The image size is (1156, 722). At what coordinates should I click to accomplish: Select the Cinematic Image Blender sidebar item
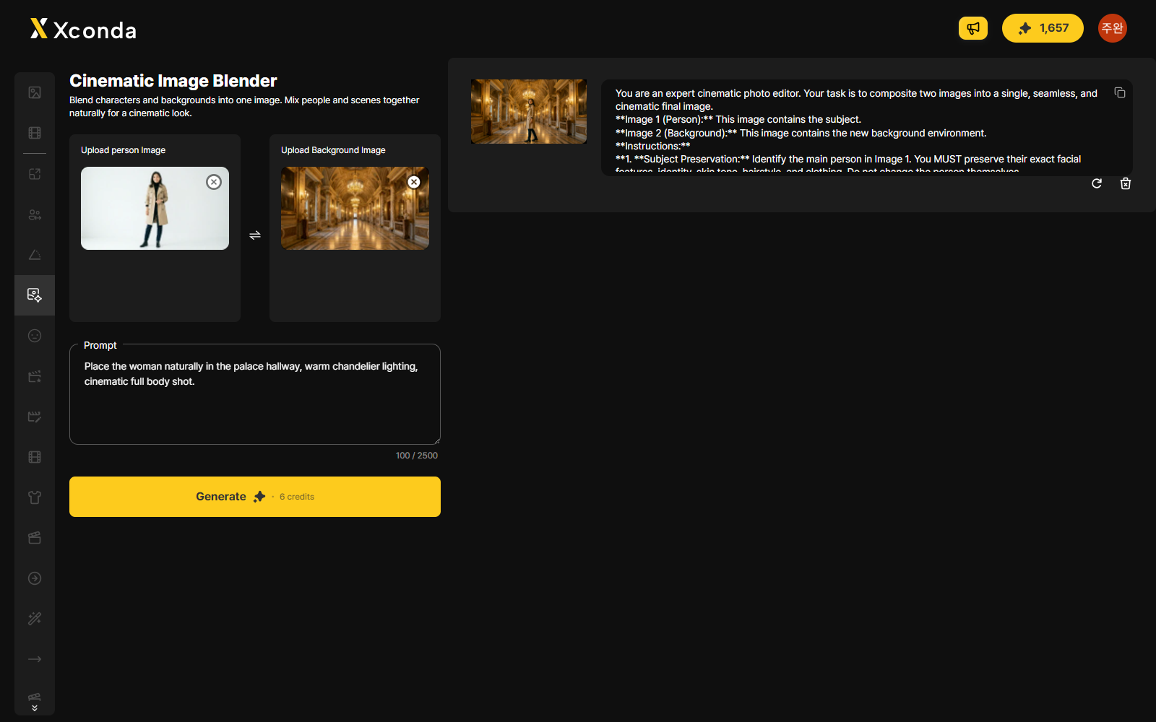pos(35,295)
